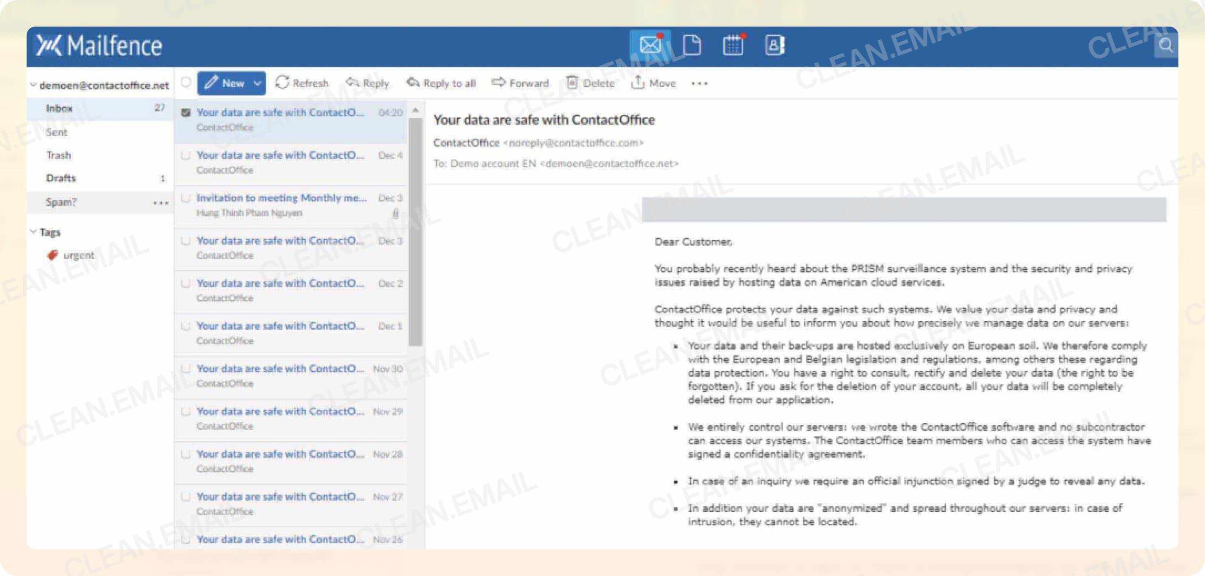Screen dimensions: 1205x576
Task: Check the select-all checkbox in the toolbar
Action: pyautogui.click(x=186, y=82)
